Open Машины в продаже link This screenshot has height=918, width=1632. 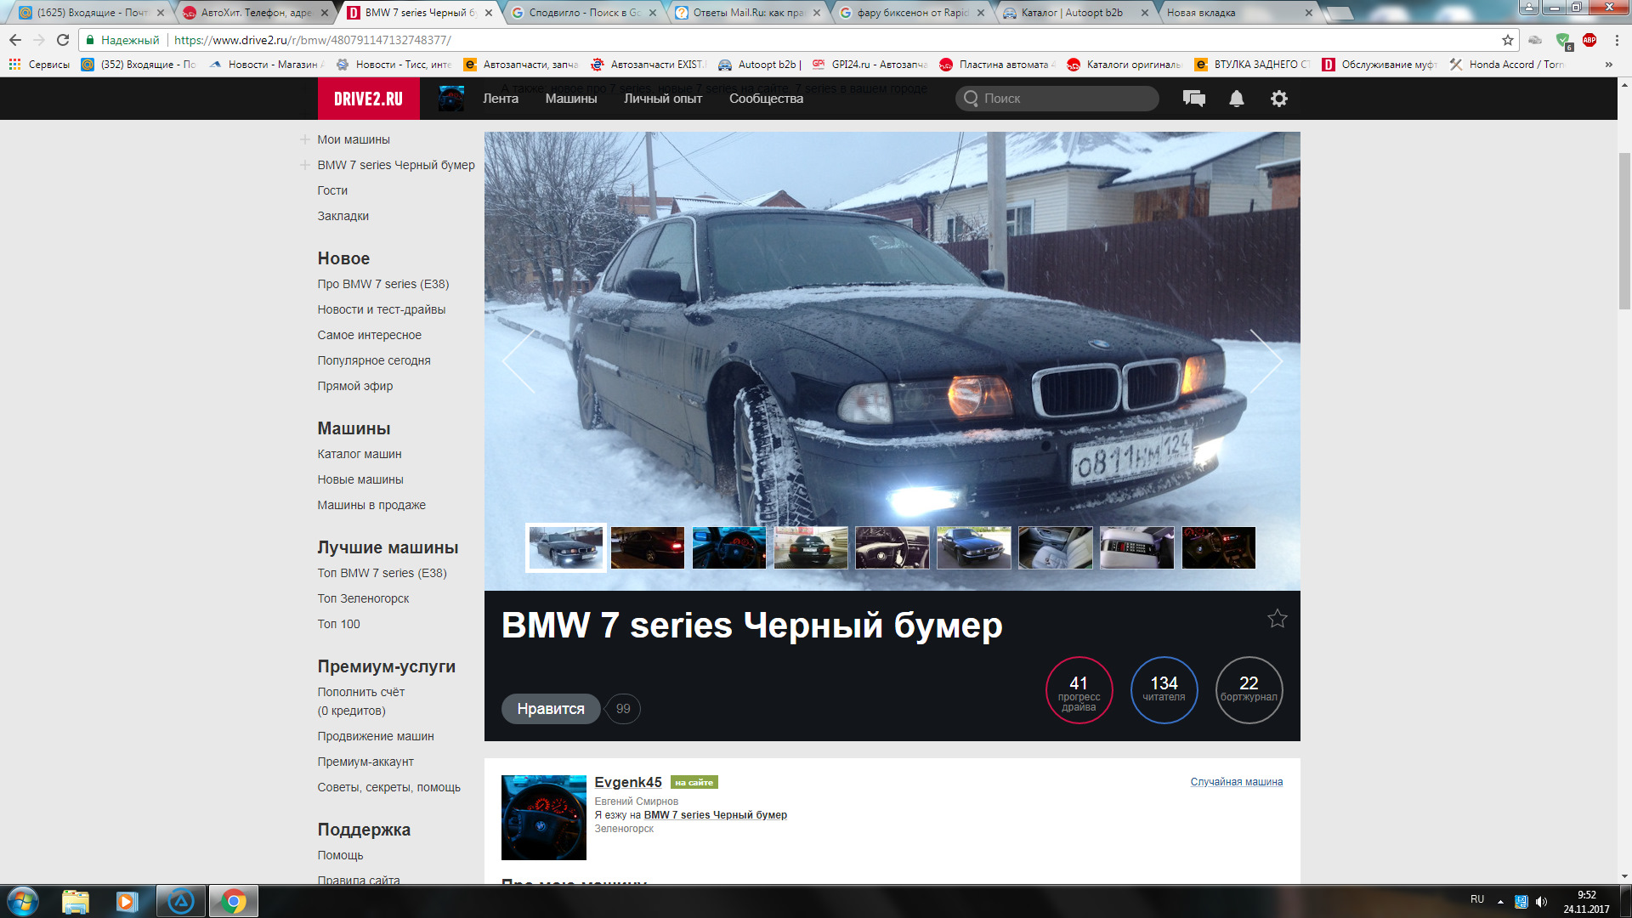371,505
